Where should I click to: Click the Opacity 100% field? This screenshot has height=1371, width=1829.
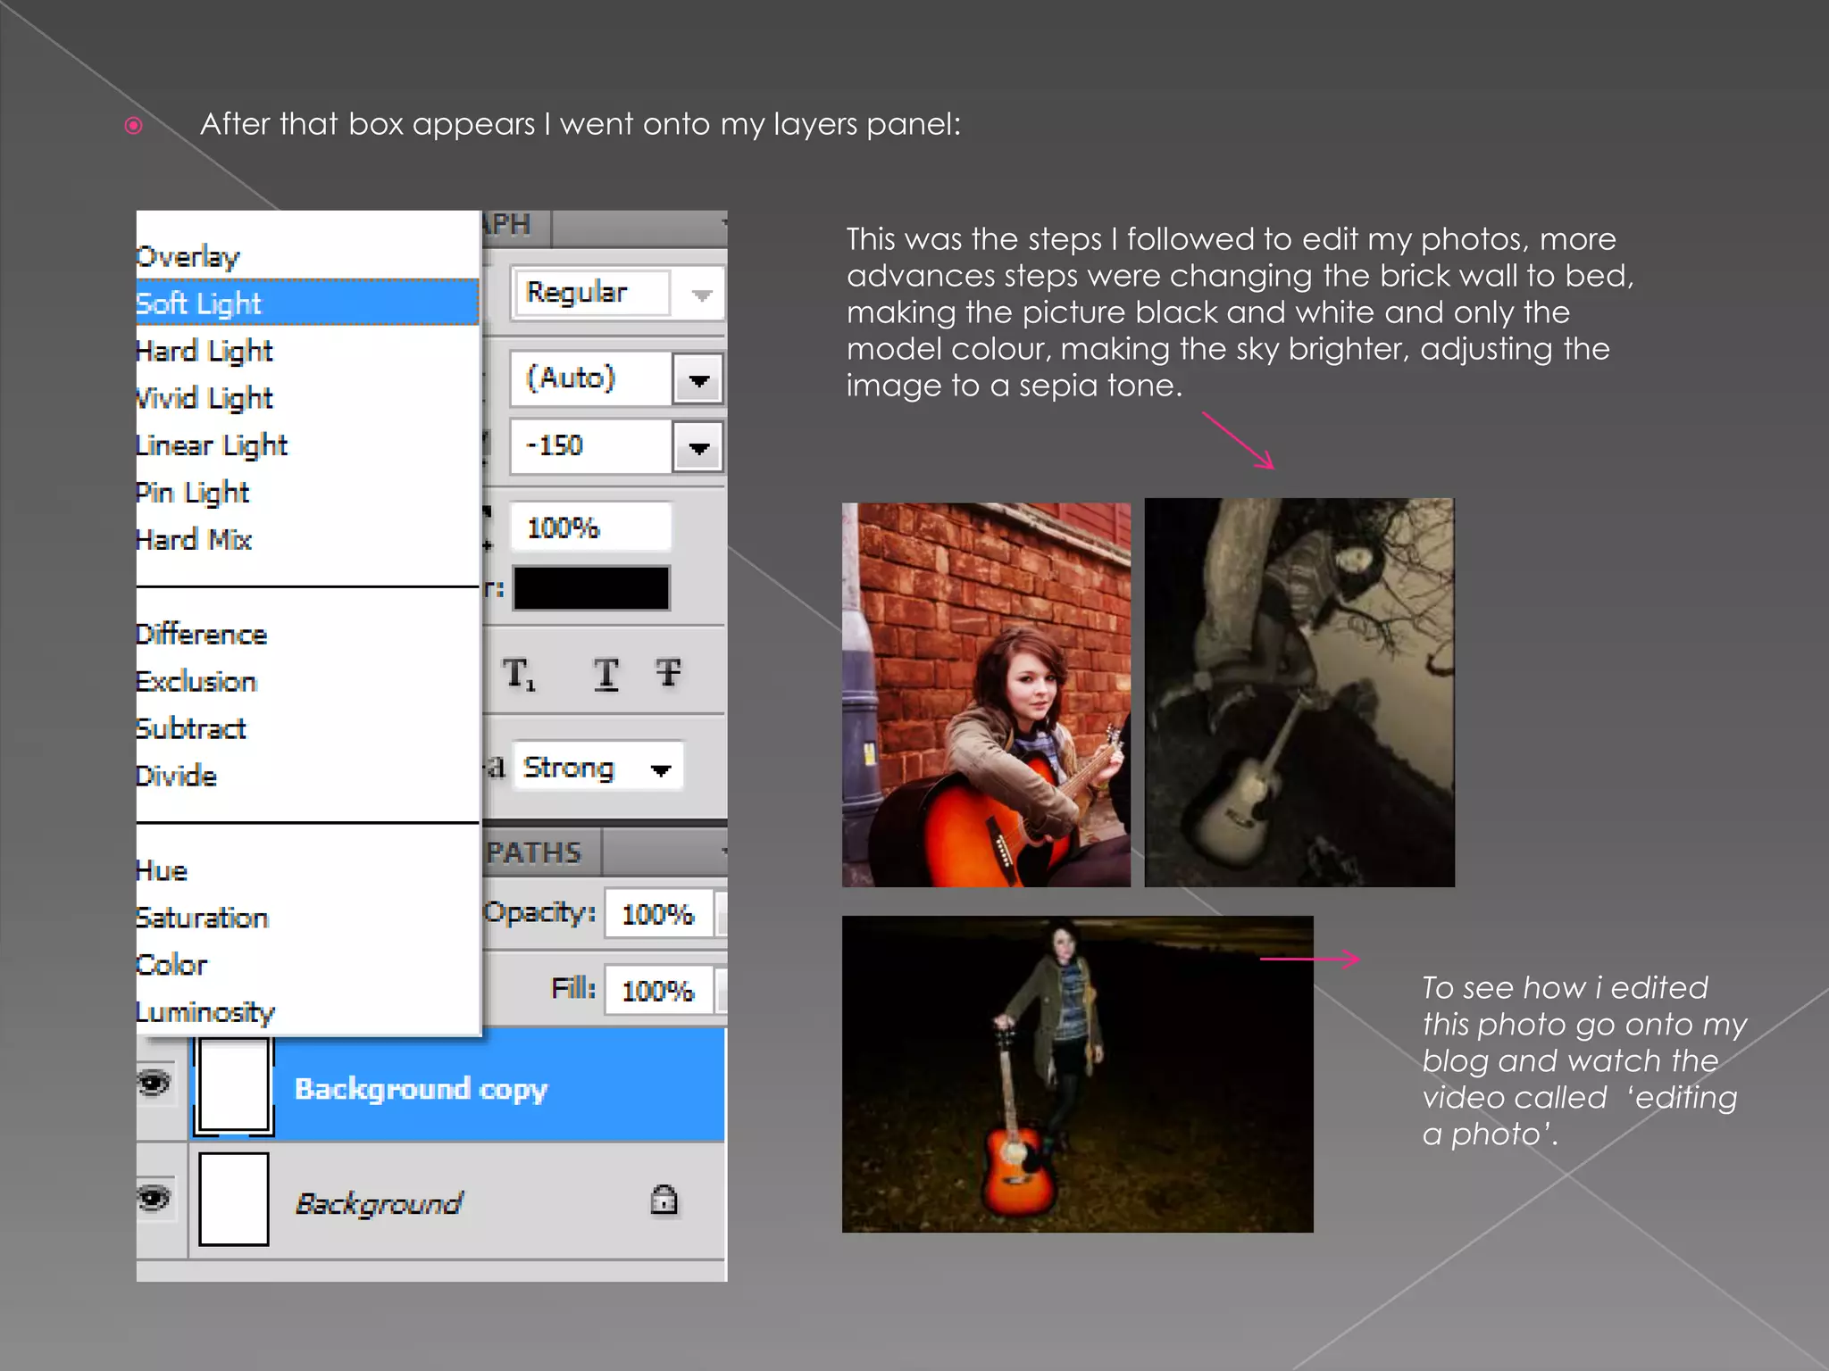click(658, 913)
